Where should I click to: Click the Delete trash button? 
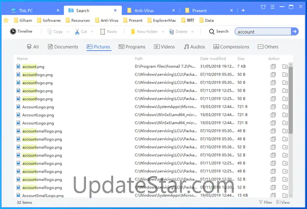(178, 32)
